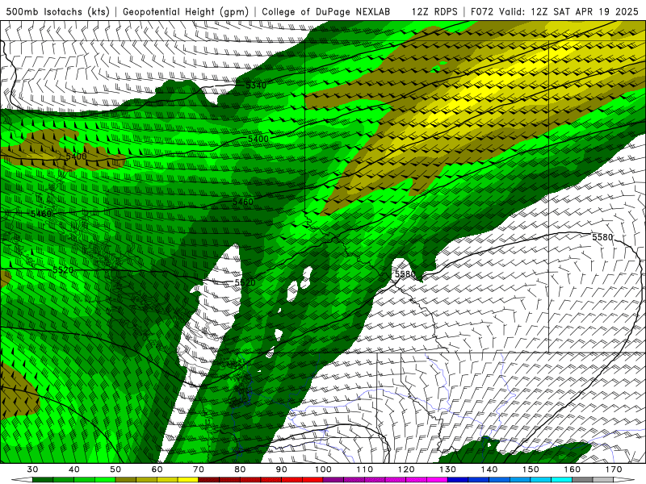Pick the bright green 45-50 knot swatch
646x484 pixels.
pyautogui.click(x=105, y=480)
